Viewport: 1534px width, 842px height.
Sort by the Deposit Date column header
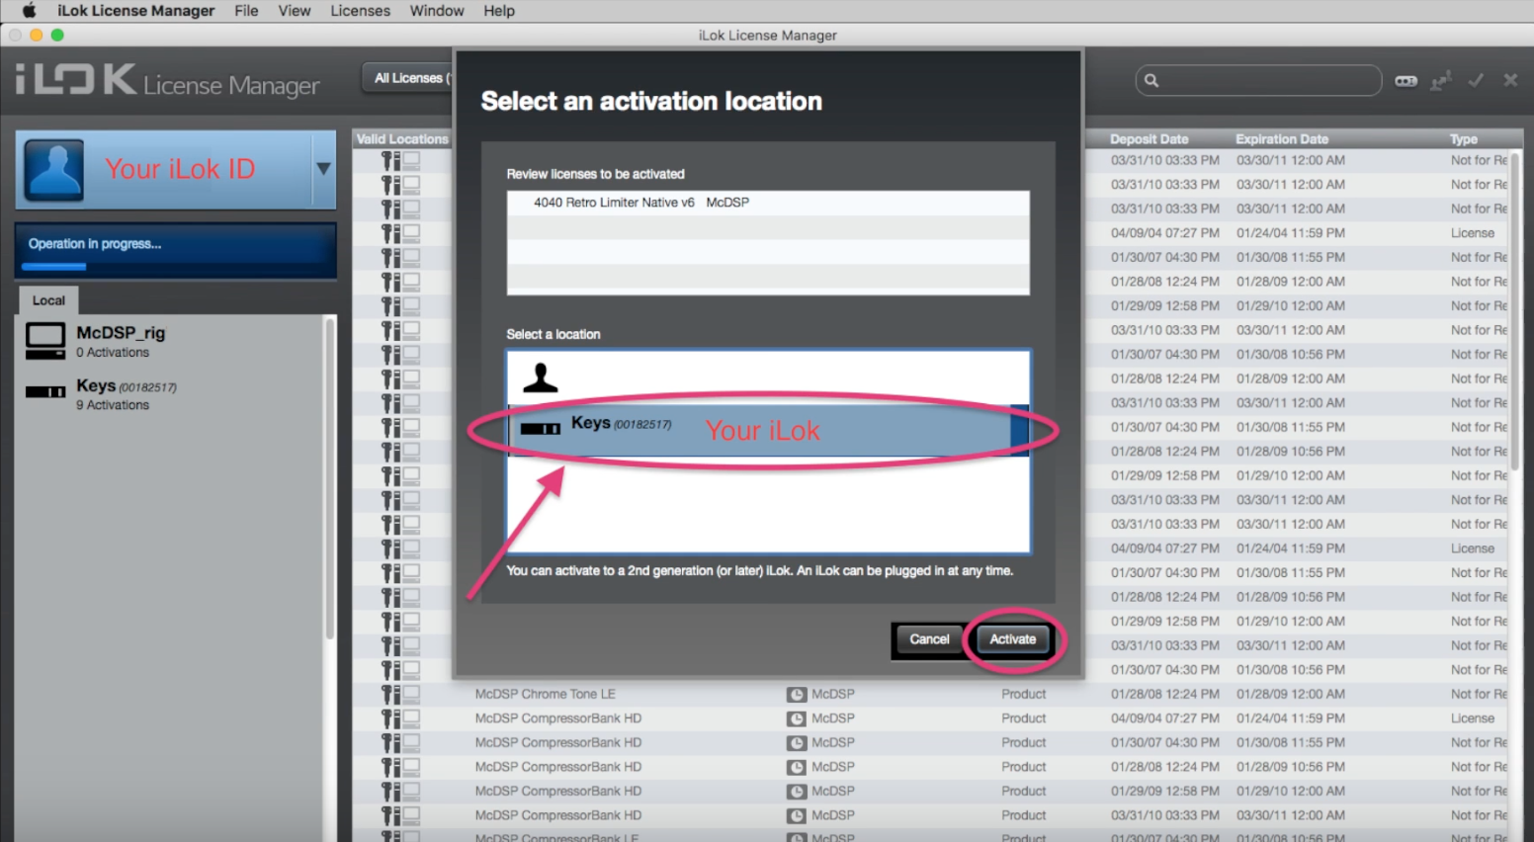pyautogui.click(x=1149, y=139)
